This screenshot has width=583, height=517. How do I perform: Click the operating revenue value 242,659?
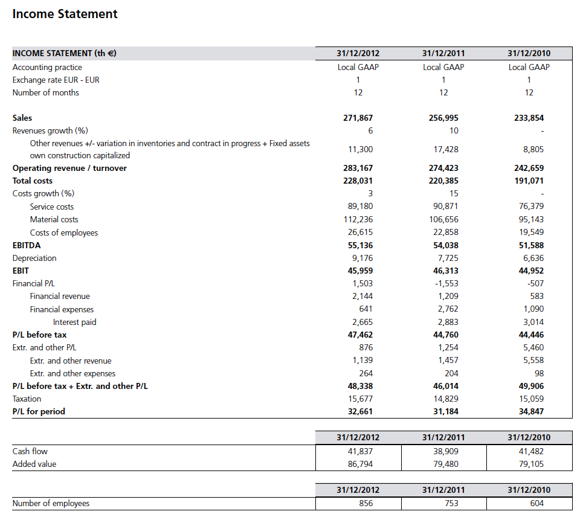click(x=529, y=168)
